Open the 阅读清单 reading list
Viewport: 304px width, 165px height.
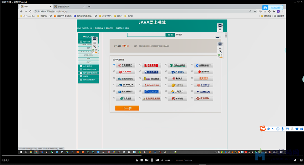[x=279, y=16]
